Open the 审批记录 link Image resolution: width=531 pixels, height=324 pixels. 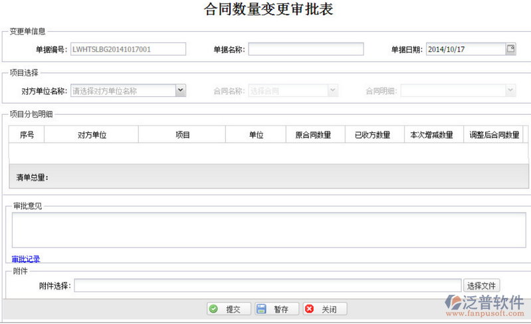pyautogui.click(x=26, y=259)
